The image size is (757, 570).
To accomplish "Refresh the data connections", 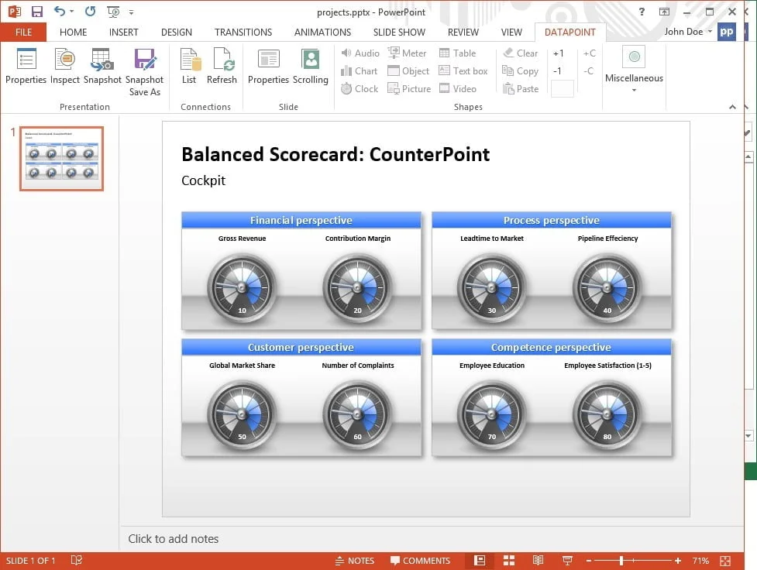I will [x=222, y=67].
